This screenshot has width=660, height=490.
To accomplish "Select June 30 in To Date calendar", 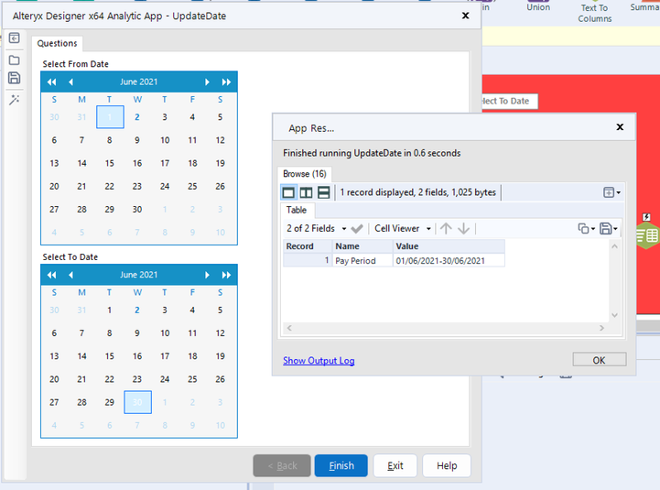I will coord(137,402).
